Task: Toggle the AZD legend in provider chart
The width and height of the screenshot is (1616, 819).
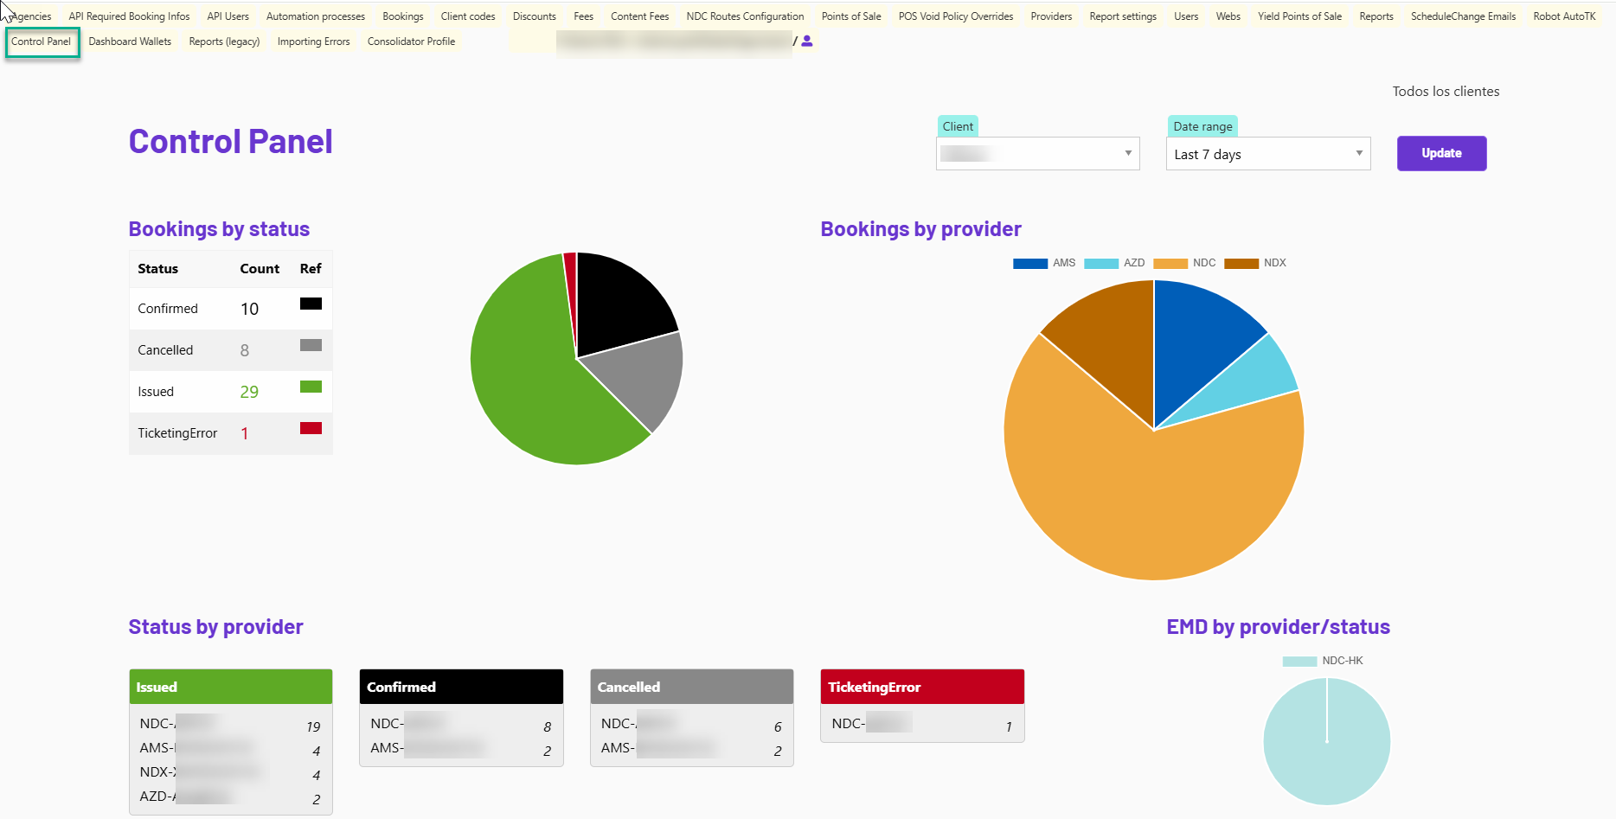Action: pyautogui.click(x=1114, y=263)
